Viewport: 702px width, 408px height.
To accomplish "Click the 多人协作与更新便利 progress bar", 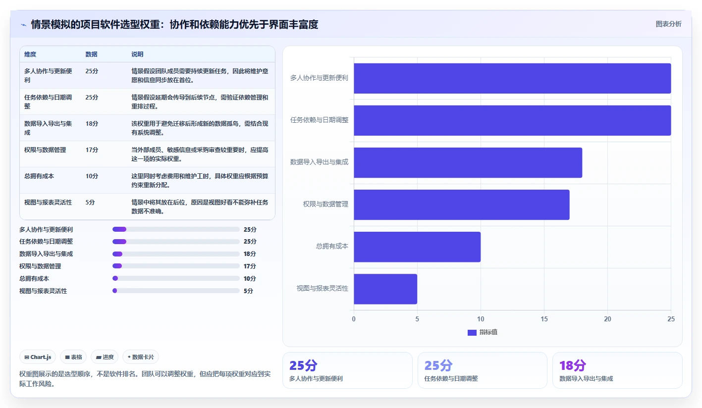I will click(176, 229).
